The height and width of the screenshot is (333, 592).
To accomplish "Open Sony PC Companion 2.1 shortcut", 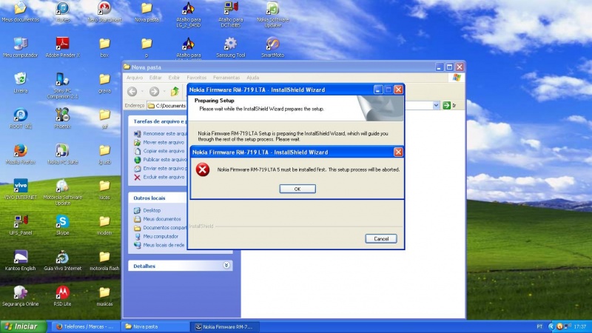I will [63, 86].
